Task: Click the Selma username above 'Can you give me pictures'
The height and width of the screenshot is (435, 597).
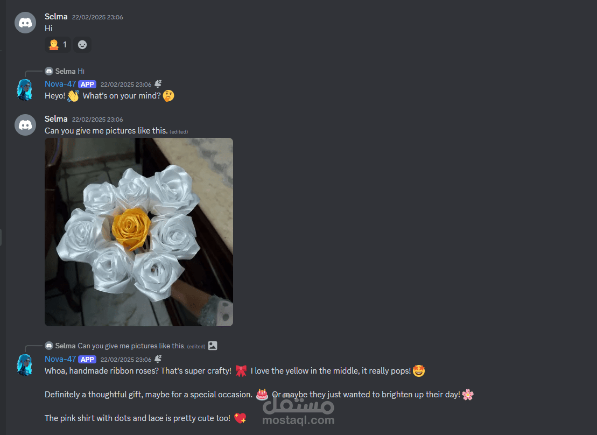Action: pyautogui.click(x=56, y=119)
